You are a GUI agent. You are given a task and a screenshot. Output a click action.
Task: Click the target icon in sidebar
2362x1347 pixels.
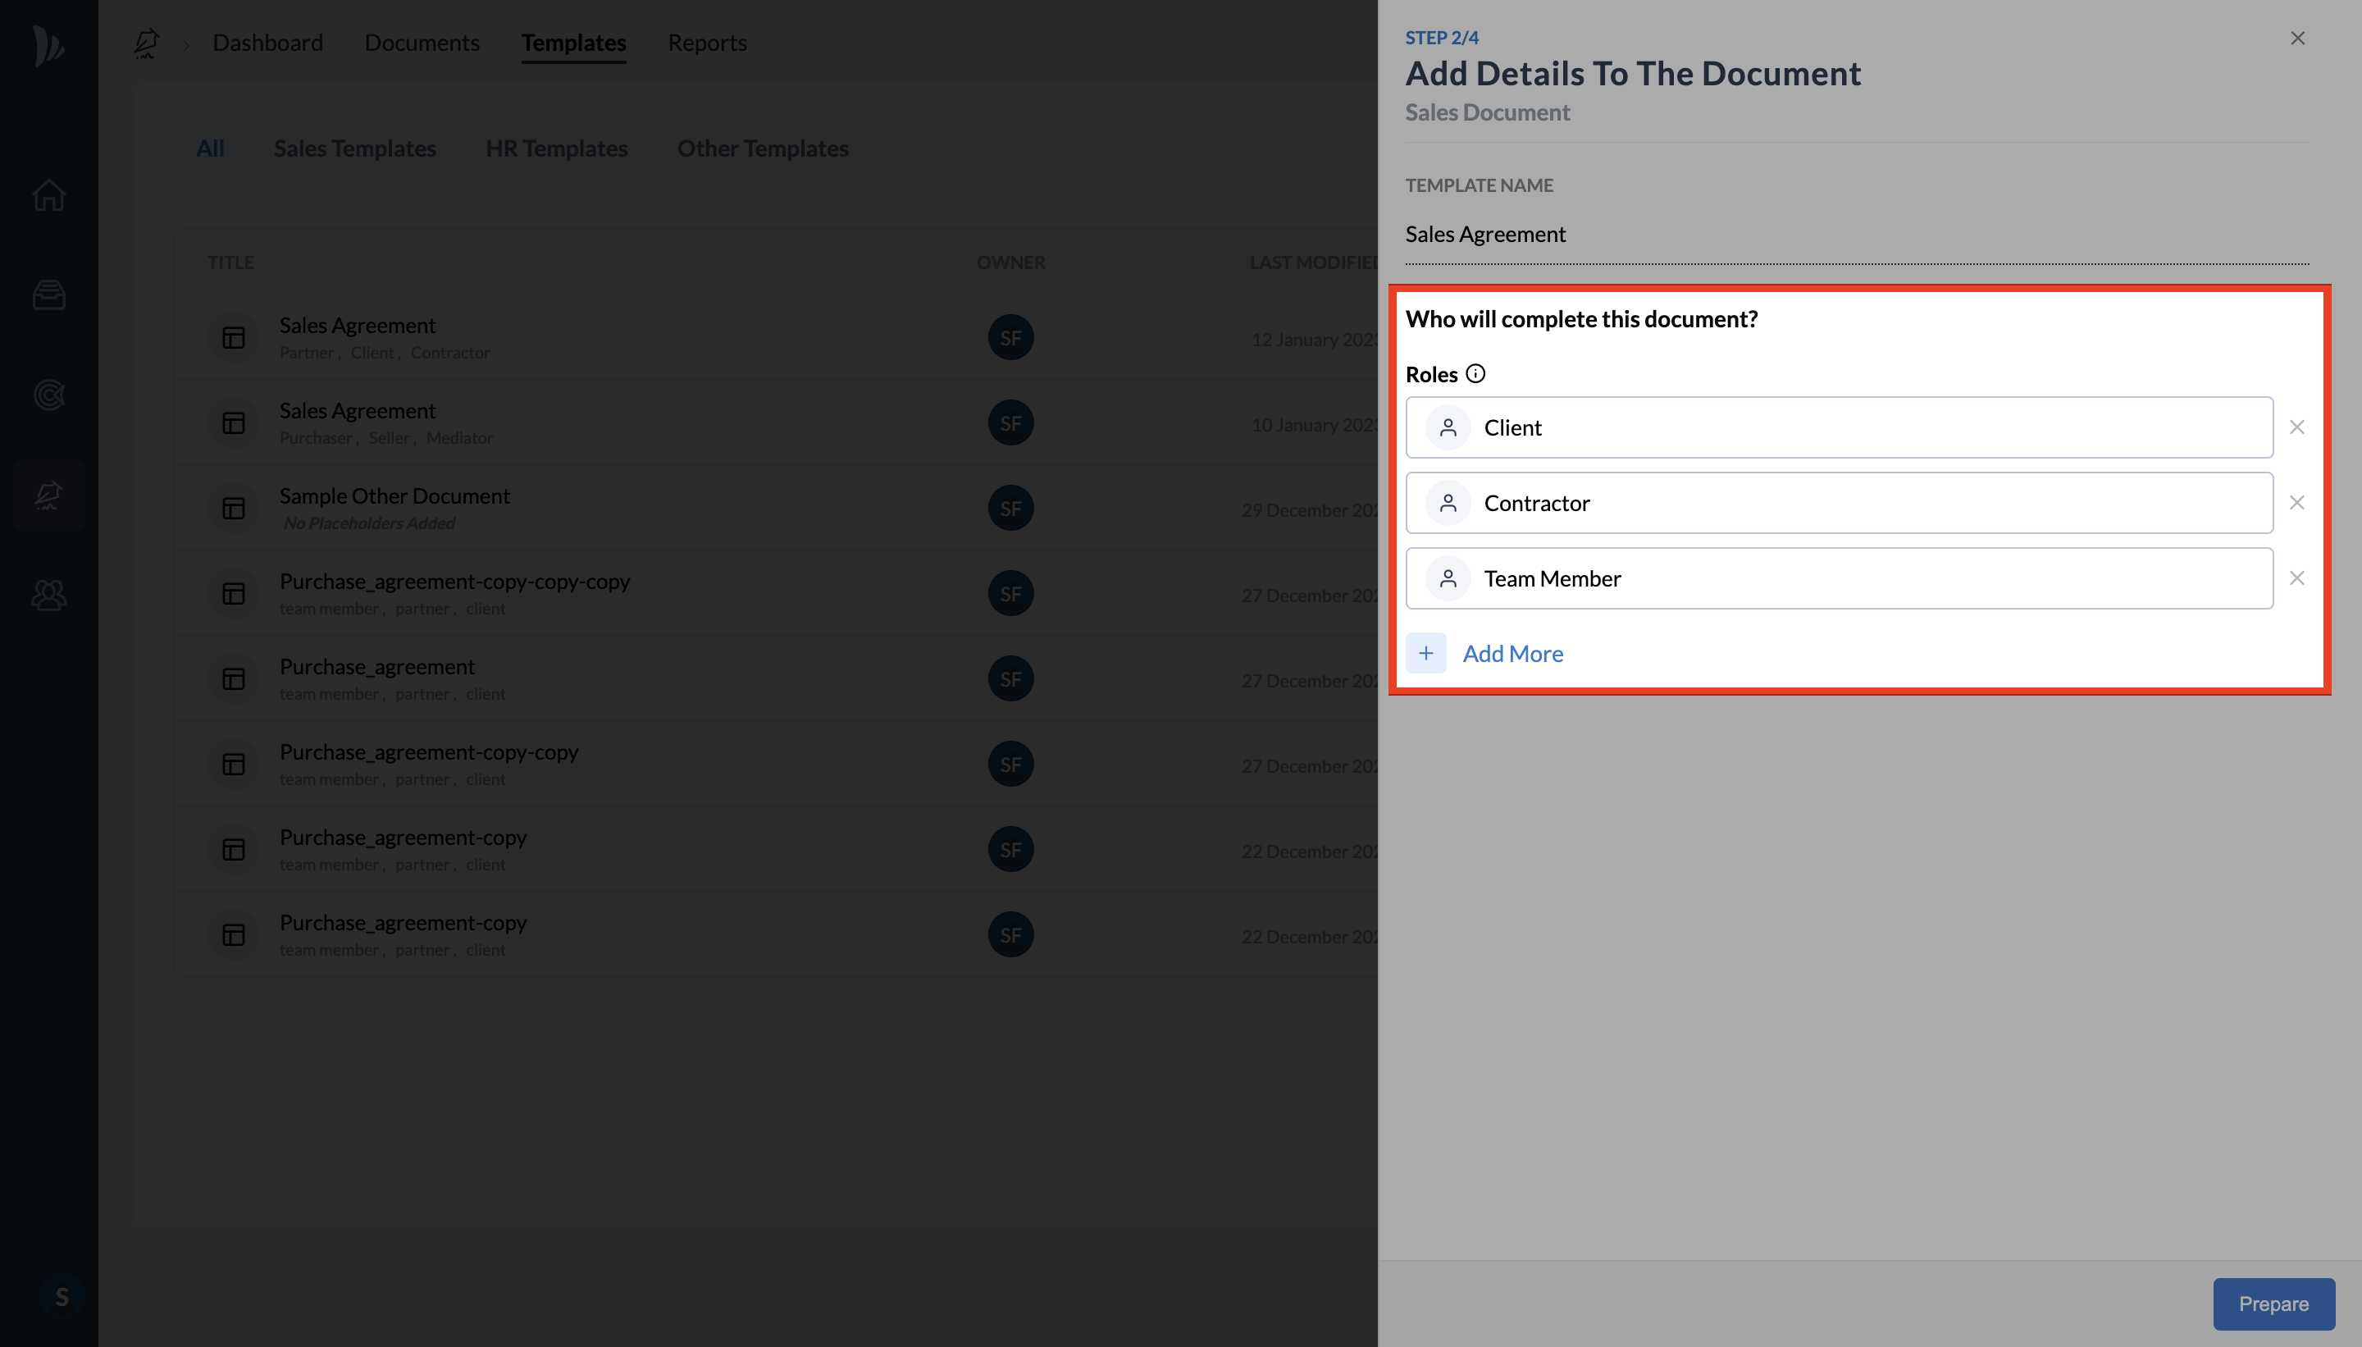[49, 395]
